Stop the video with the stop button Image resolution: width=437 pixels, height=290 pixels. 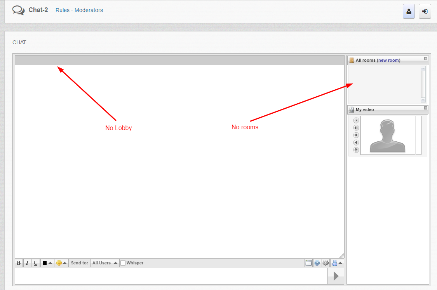(x=356, y=135)
